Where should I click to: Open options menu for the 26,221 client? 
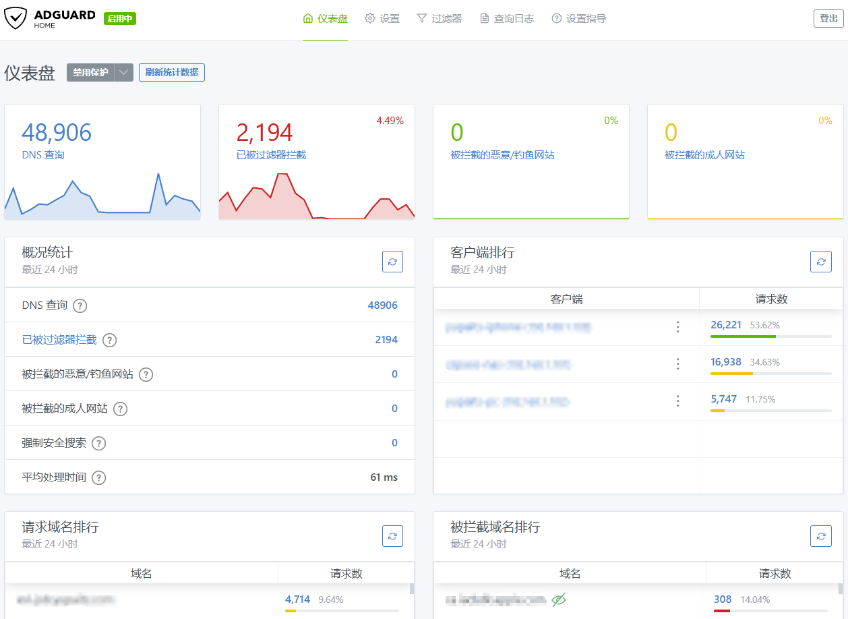[x=677, y=327]
